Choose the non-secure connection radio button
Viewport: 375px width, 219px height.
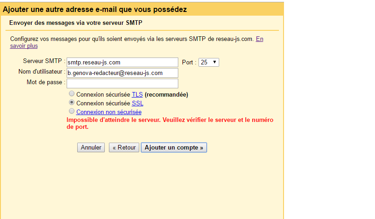(71, 111)
